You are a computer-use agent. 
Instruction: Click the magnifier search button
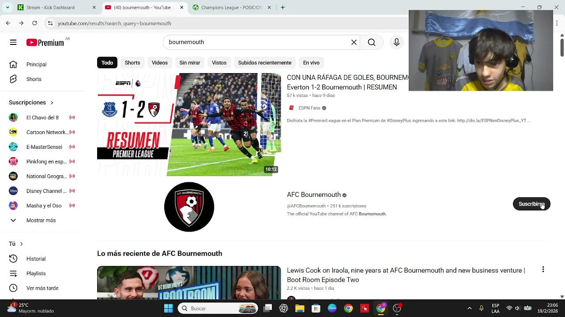372,42
